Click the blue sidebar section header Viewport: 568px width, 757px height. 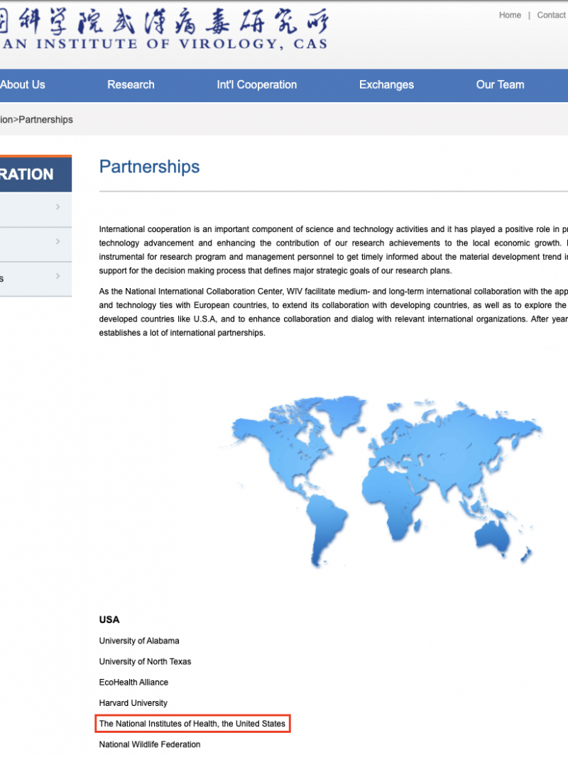[32, 175]
